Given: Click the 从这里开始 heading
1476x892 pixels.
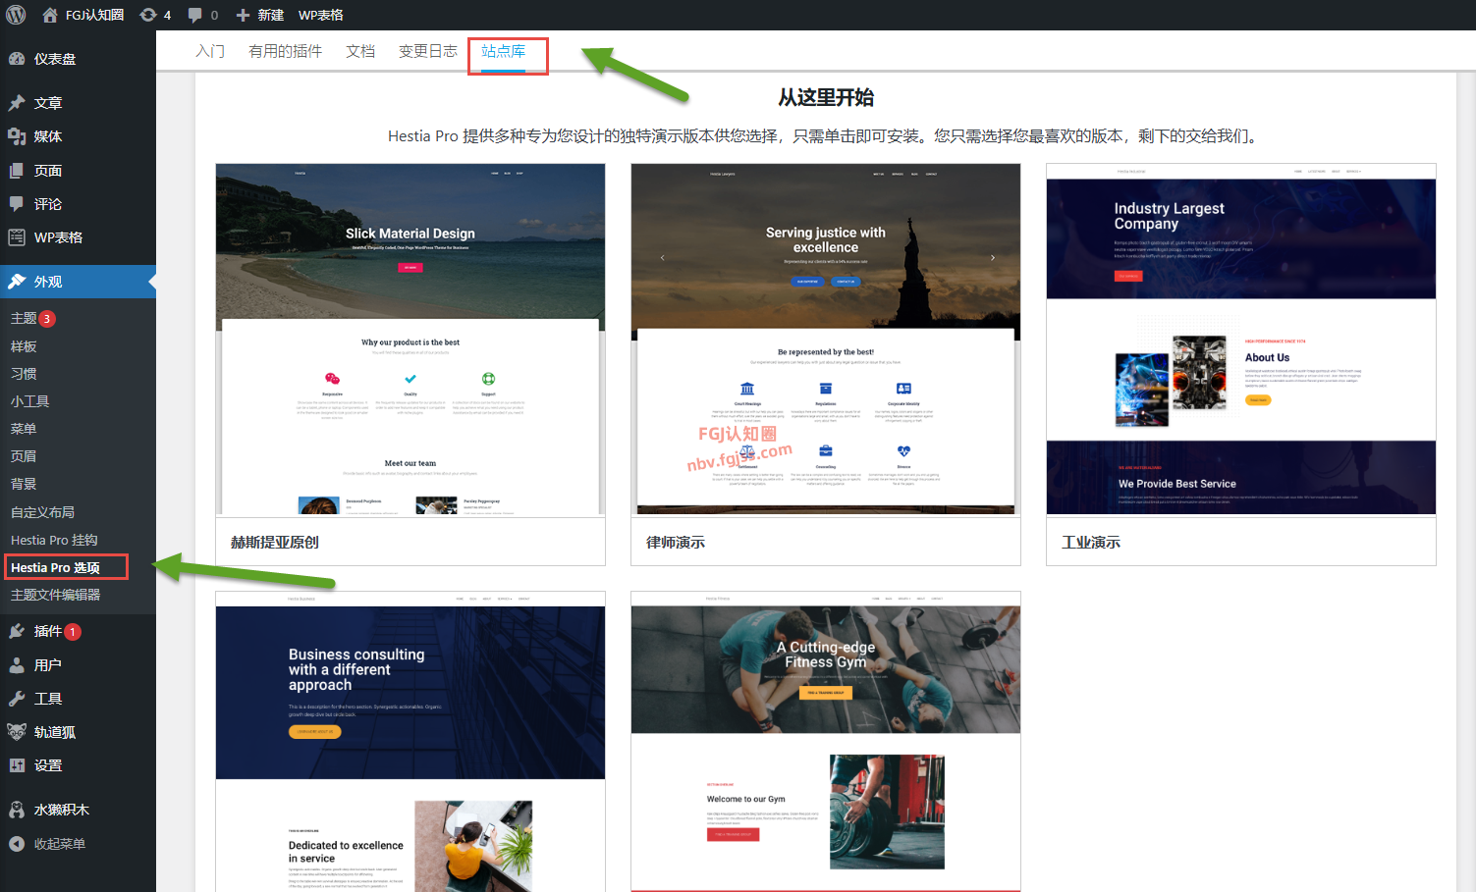Looking at the screenshot, I should 826,97.
